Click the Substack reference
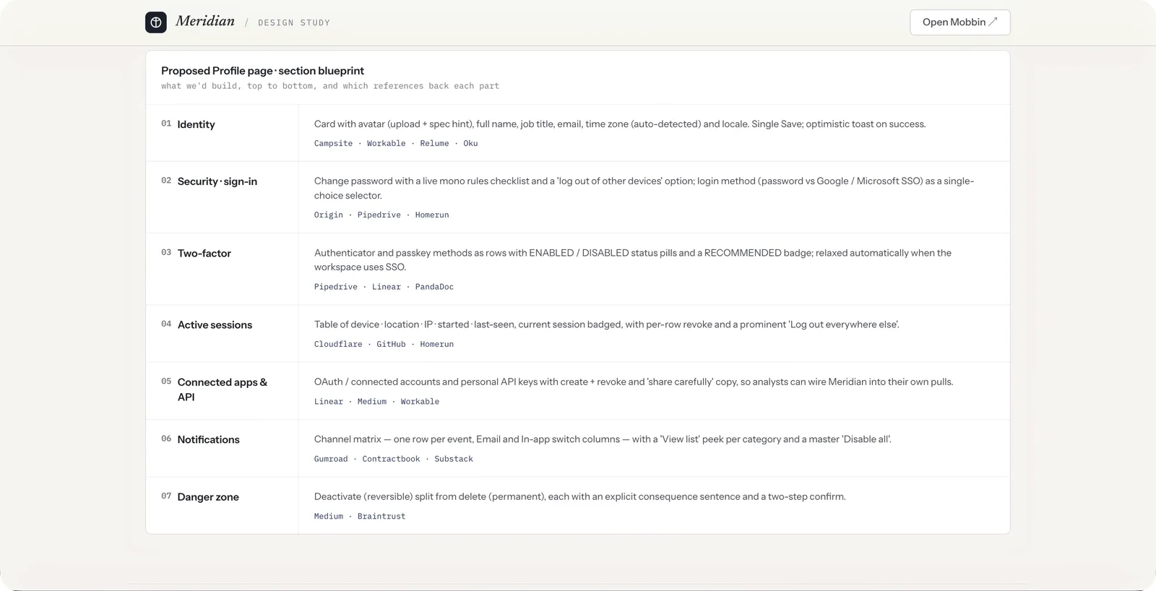Image resolution: width=1156 pixels, height=591 pixels. click(454, 460)
